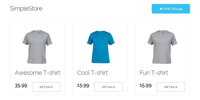Screen dimensions: 200x100
Task: Click the Awesome T-shirt title
Action: [x=37, y=73]
